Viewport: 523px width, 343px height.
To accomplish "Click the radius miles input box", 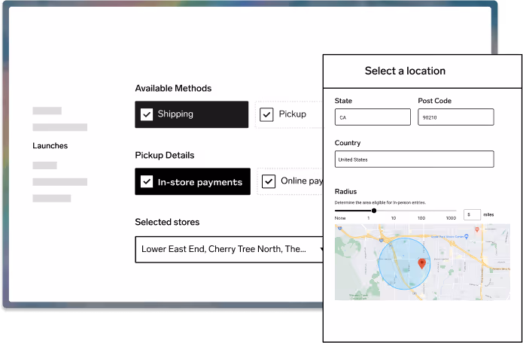I will click(472, 214).
